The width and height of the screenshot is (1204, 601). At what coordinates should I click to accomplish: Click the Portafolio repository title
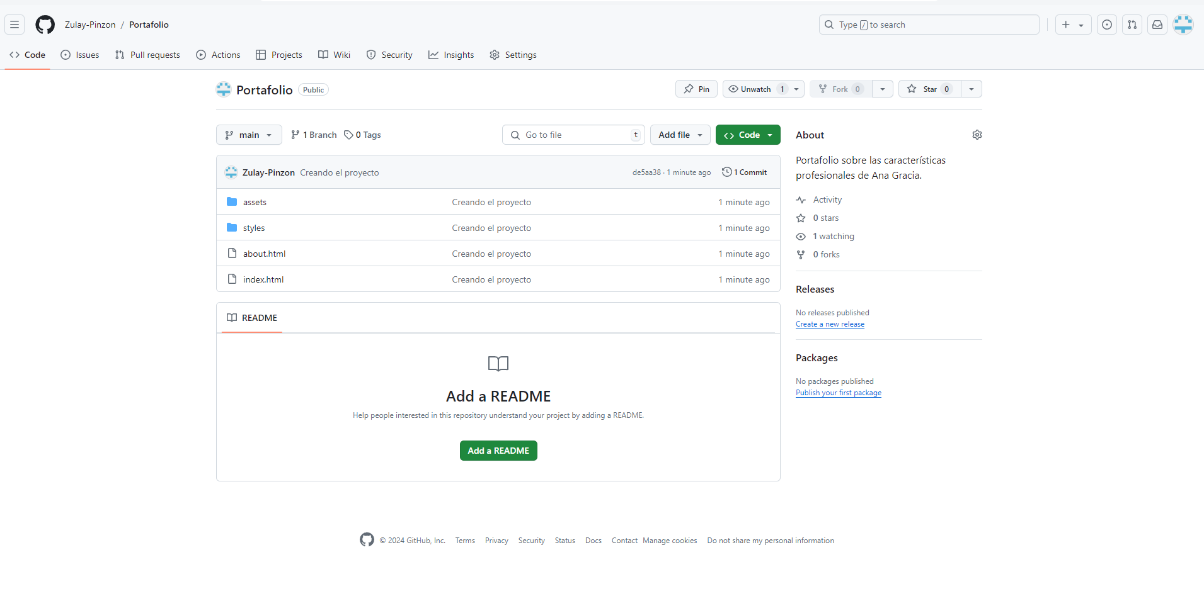265,89
